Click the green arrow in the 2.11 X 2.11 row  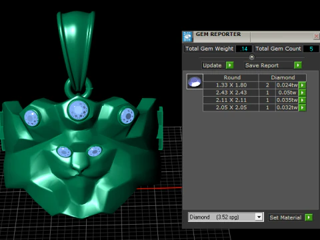pyautogui.click(x=302, y=100)
